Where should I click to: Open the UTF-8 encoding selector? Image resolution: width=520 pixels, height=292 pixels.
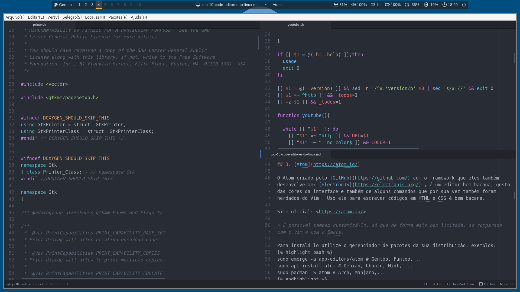coord(437,284)
